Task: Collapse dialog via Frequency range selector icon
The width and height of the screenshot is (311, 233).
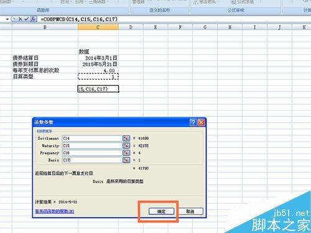Action: pos(126,153)
